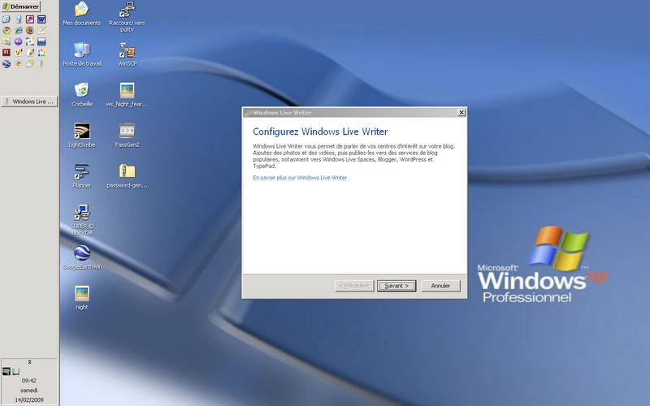Launch Firefox from quick launch
The image size is (650, 406).
[30, 30]
